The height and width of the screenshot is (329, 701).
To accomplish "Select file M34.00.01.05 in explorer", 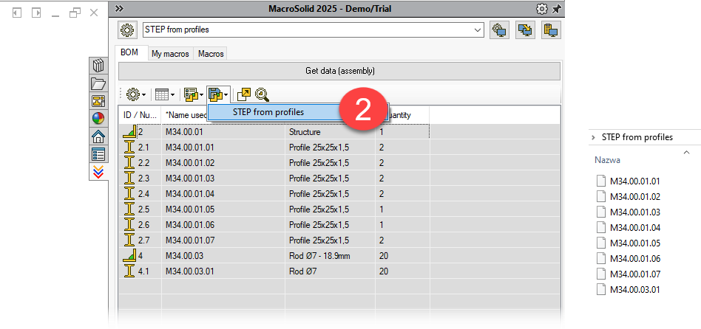I will coord(629,243).
